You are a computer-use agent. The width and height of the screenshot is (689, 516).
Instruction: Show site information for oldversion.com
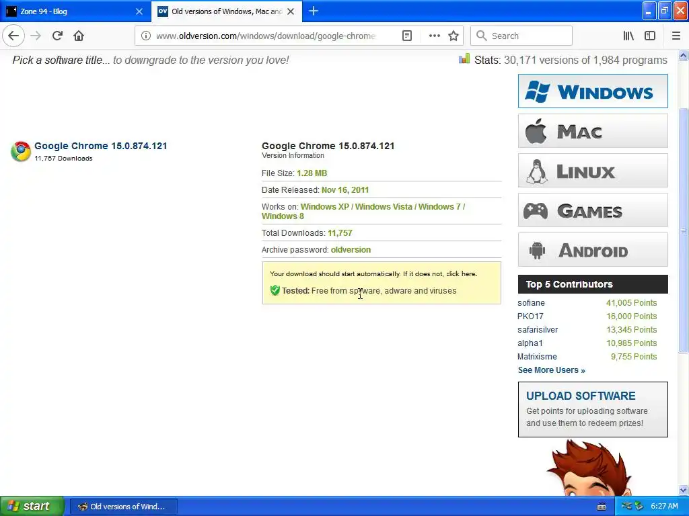[146, 36]
